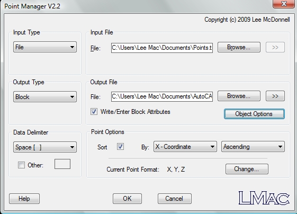Open the X - Coordinate sort dropdown
The image size is (297, 214).
pyautogui.click(x=185, y=147)
